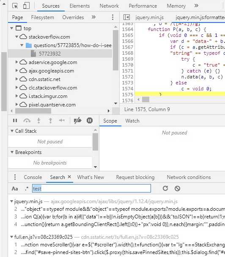225x257 pixels.
Task: Expand i.stack.imgur.com domain
Action: (x=16, y=96)
